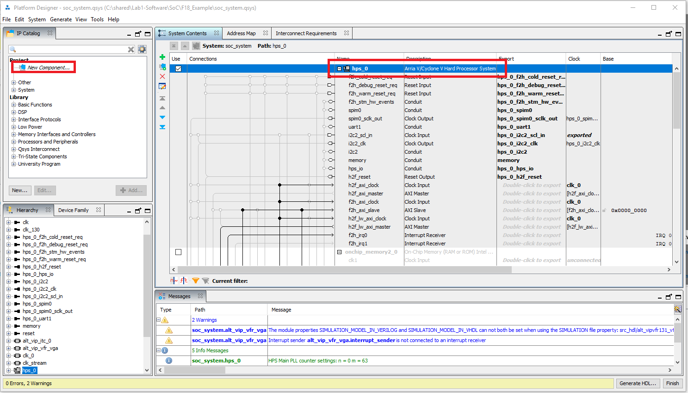Click the IP Catalog search field

(x=69, y=49)
